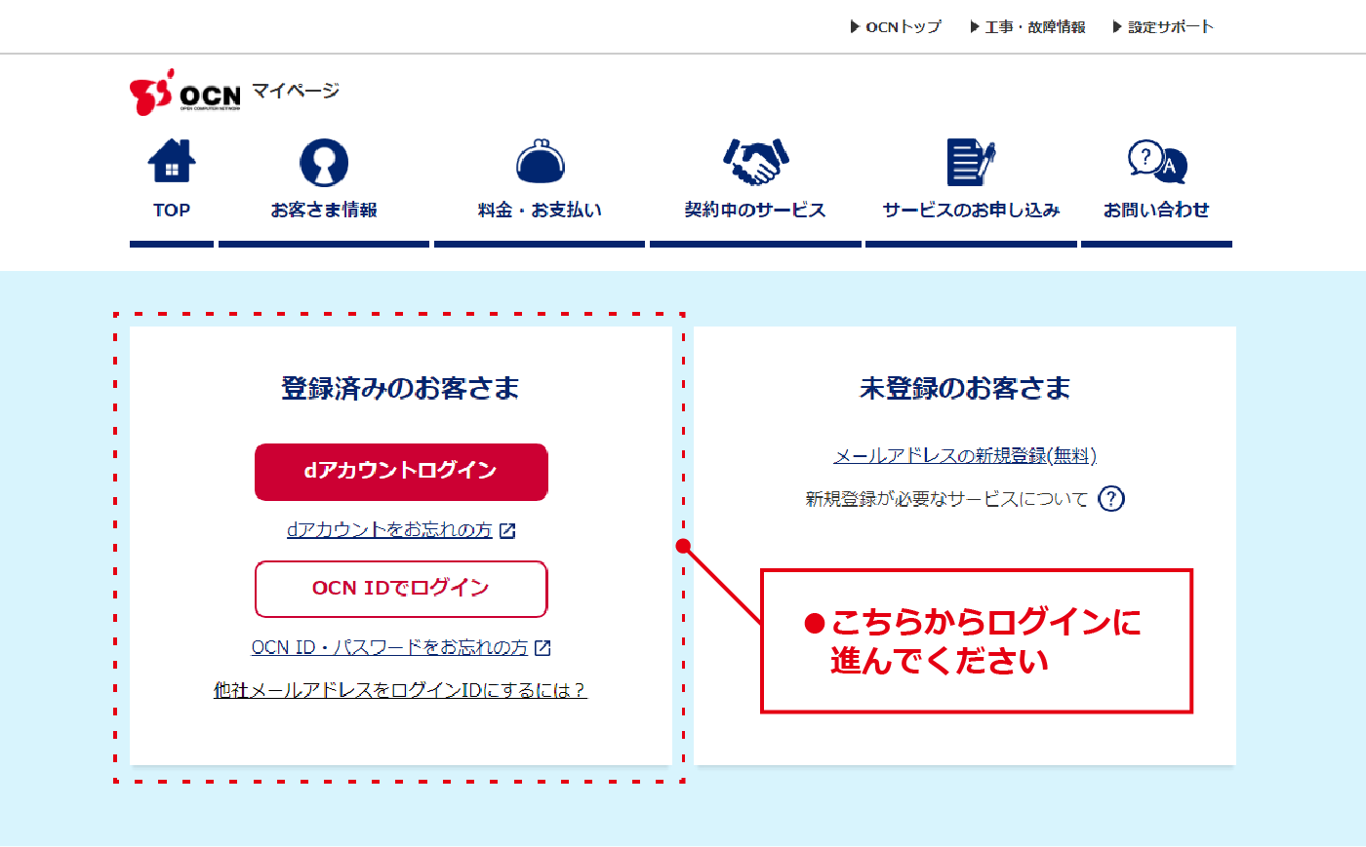
Task: Open the TOP house icon
Action: pyautogui.click(x=172, y=162)
